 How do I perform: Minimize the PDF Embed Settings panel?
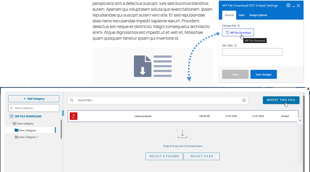coord(293,6)
